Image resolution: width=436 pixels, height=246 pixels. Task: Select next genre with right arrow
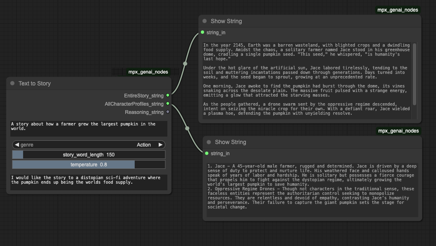click(160, 144)
